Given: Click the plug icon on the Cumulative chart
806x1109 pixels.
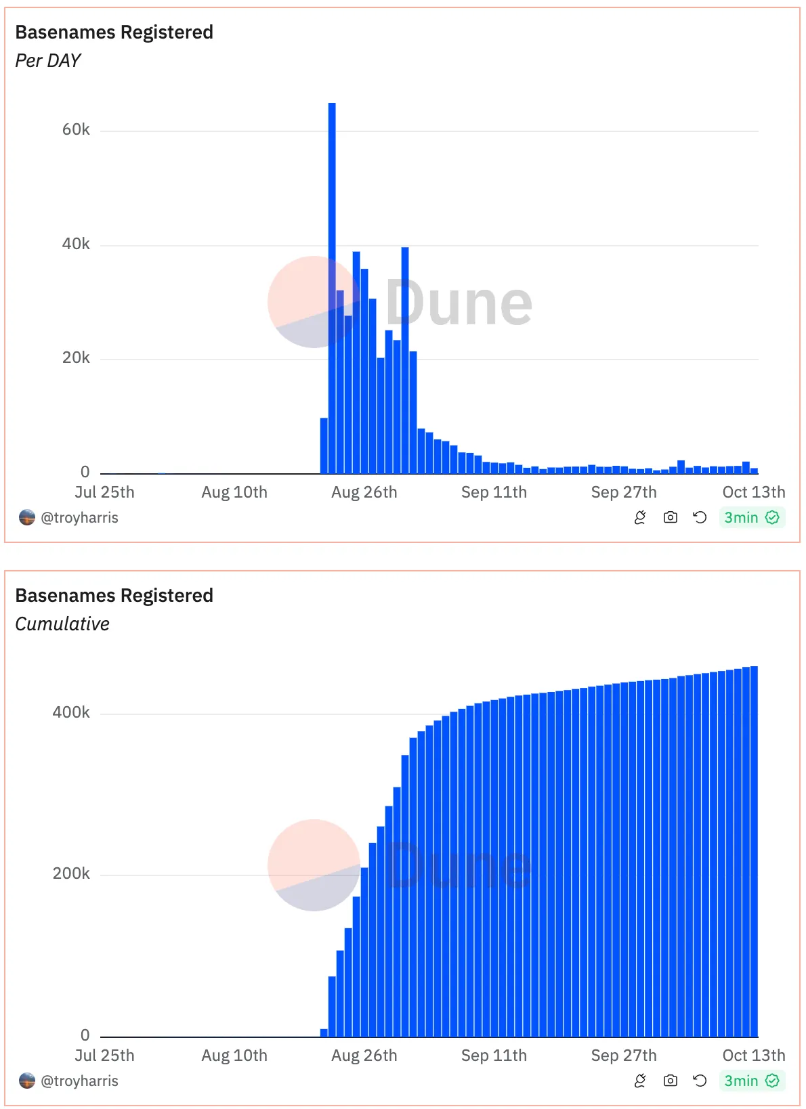Looking at the screenshot, I should 640,1081.
